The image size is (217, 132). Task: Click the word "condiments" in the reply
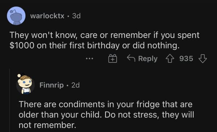(x=82, y=104)
